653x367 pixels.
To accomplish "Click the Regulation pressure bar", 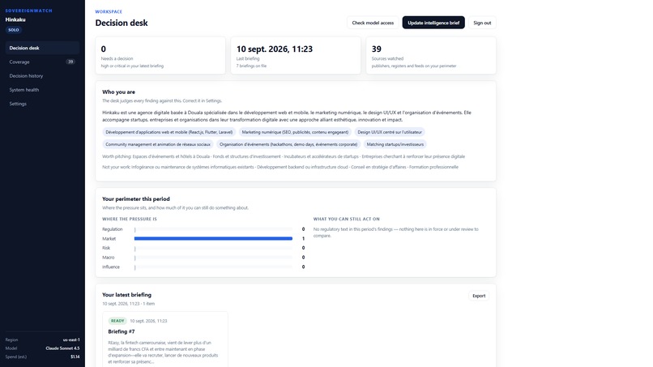I will coord(213,229).
